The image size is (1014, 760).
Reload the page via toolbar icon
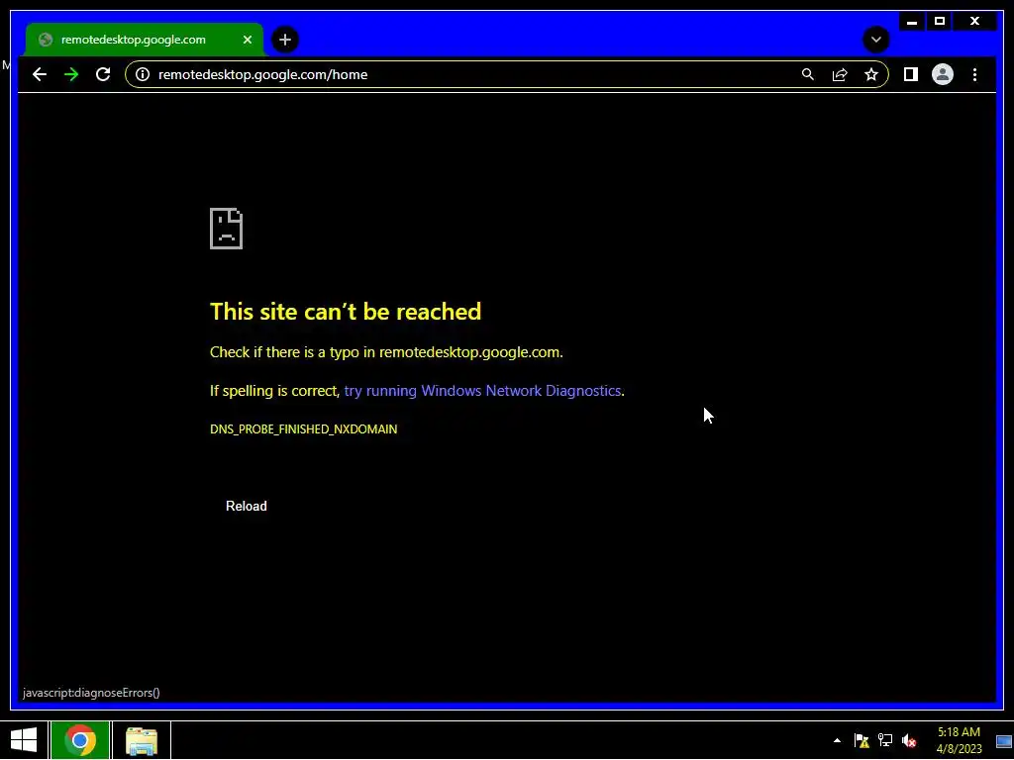pos(103,74)
